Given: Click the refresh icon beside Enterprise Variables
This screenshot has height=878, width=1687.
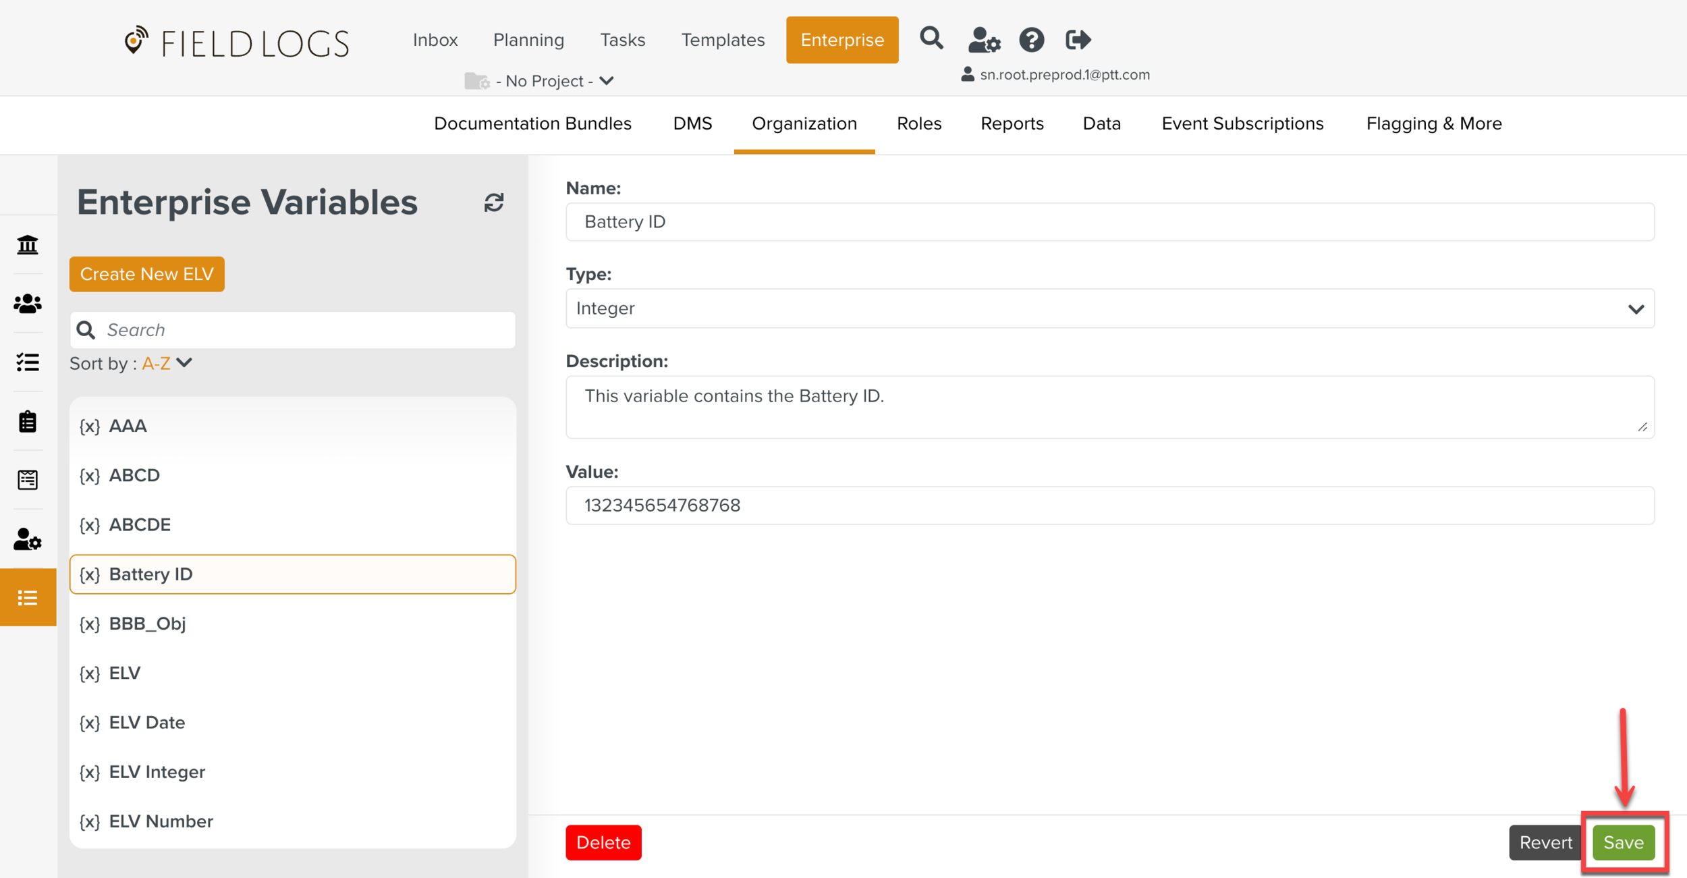Looking at the screenshot, I should tap(493, 202).
